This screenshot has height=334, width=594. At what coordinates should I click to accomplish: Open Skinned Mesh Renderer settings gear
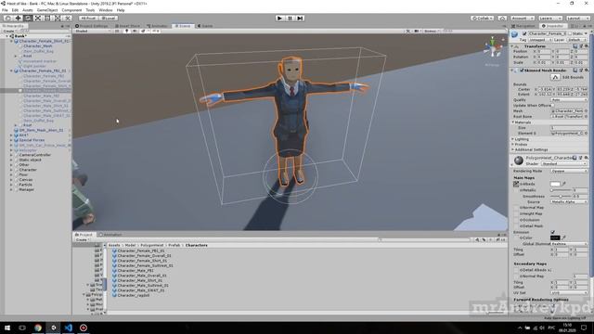[x=586, y=71]
